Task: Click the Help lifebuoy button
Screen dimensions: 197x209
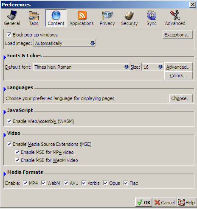Action: click(x=186, y=202)
